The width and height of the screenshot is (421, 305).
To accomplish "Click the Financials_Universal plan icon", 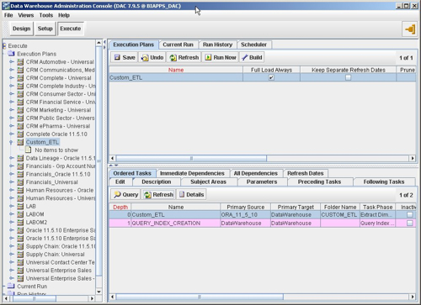I will click(20, 182).
